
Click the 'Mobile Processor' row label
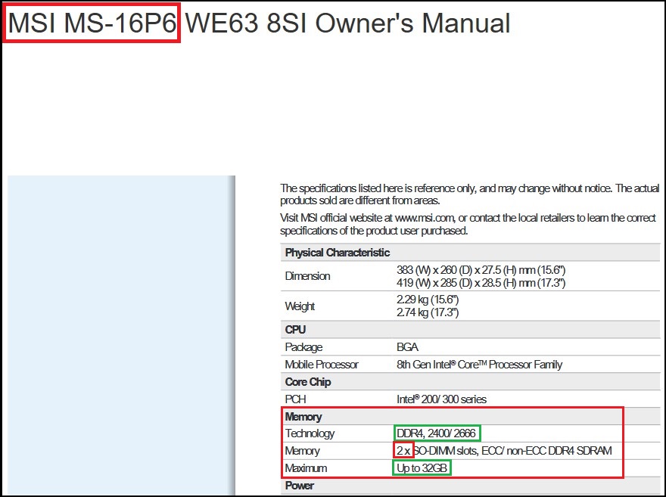tap(322, 365)
